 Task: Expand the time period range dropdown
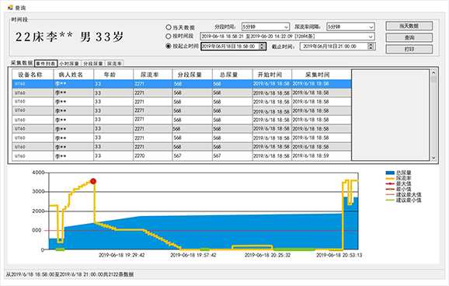tap(371, 37)
